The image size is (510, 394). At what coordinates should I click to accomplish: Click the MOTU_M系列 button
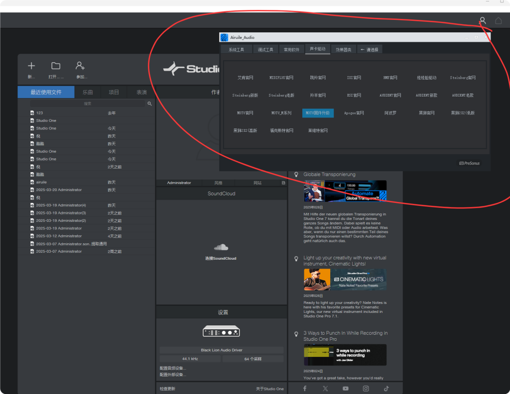(281, 113)
